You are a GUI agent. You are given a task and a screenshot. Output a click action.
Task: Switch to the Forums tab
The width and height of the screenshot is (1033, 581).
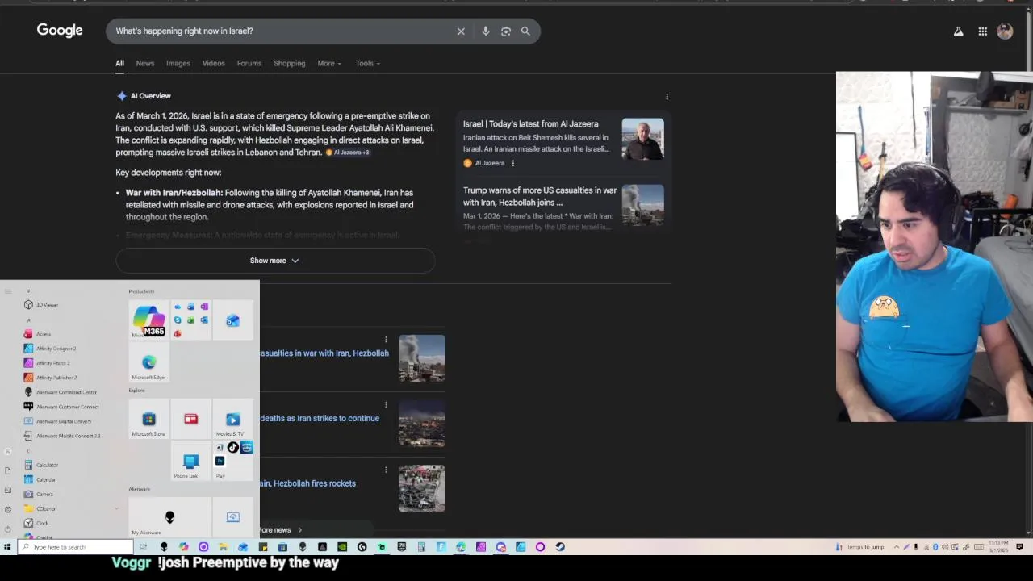point(249,64)
